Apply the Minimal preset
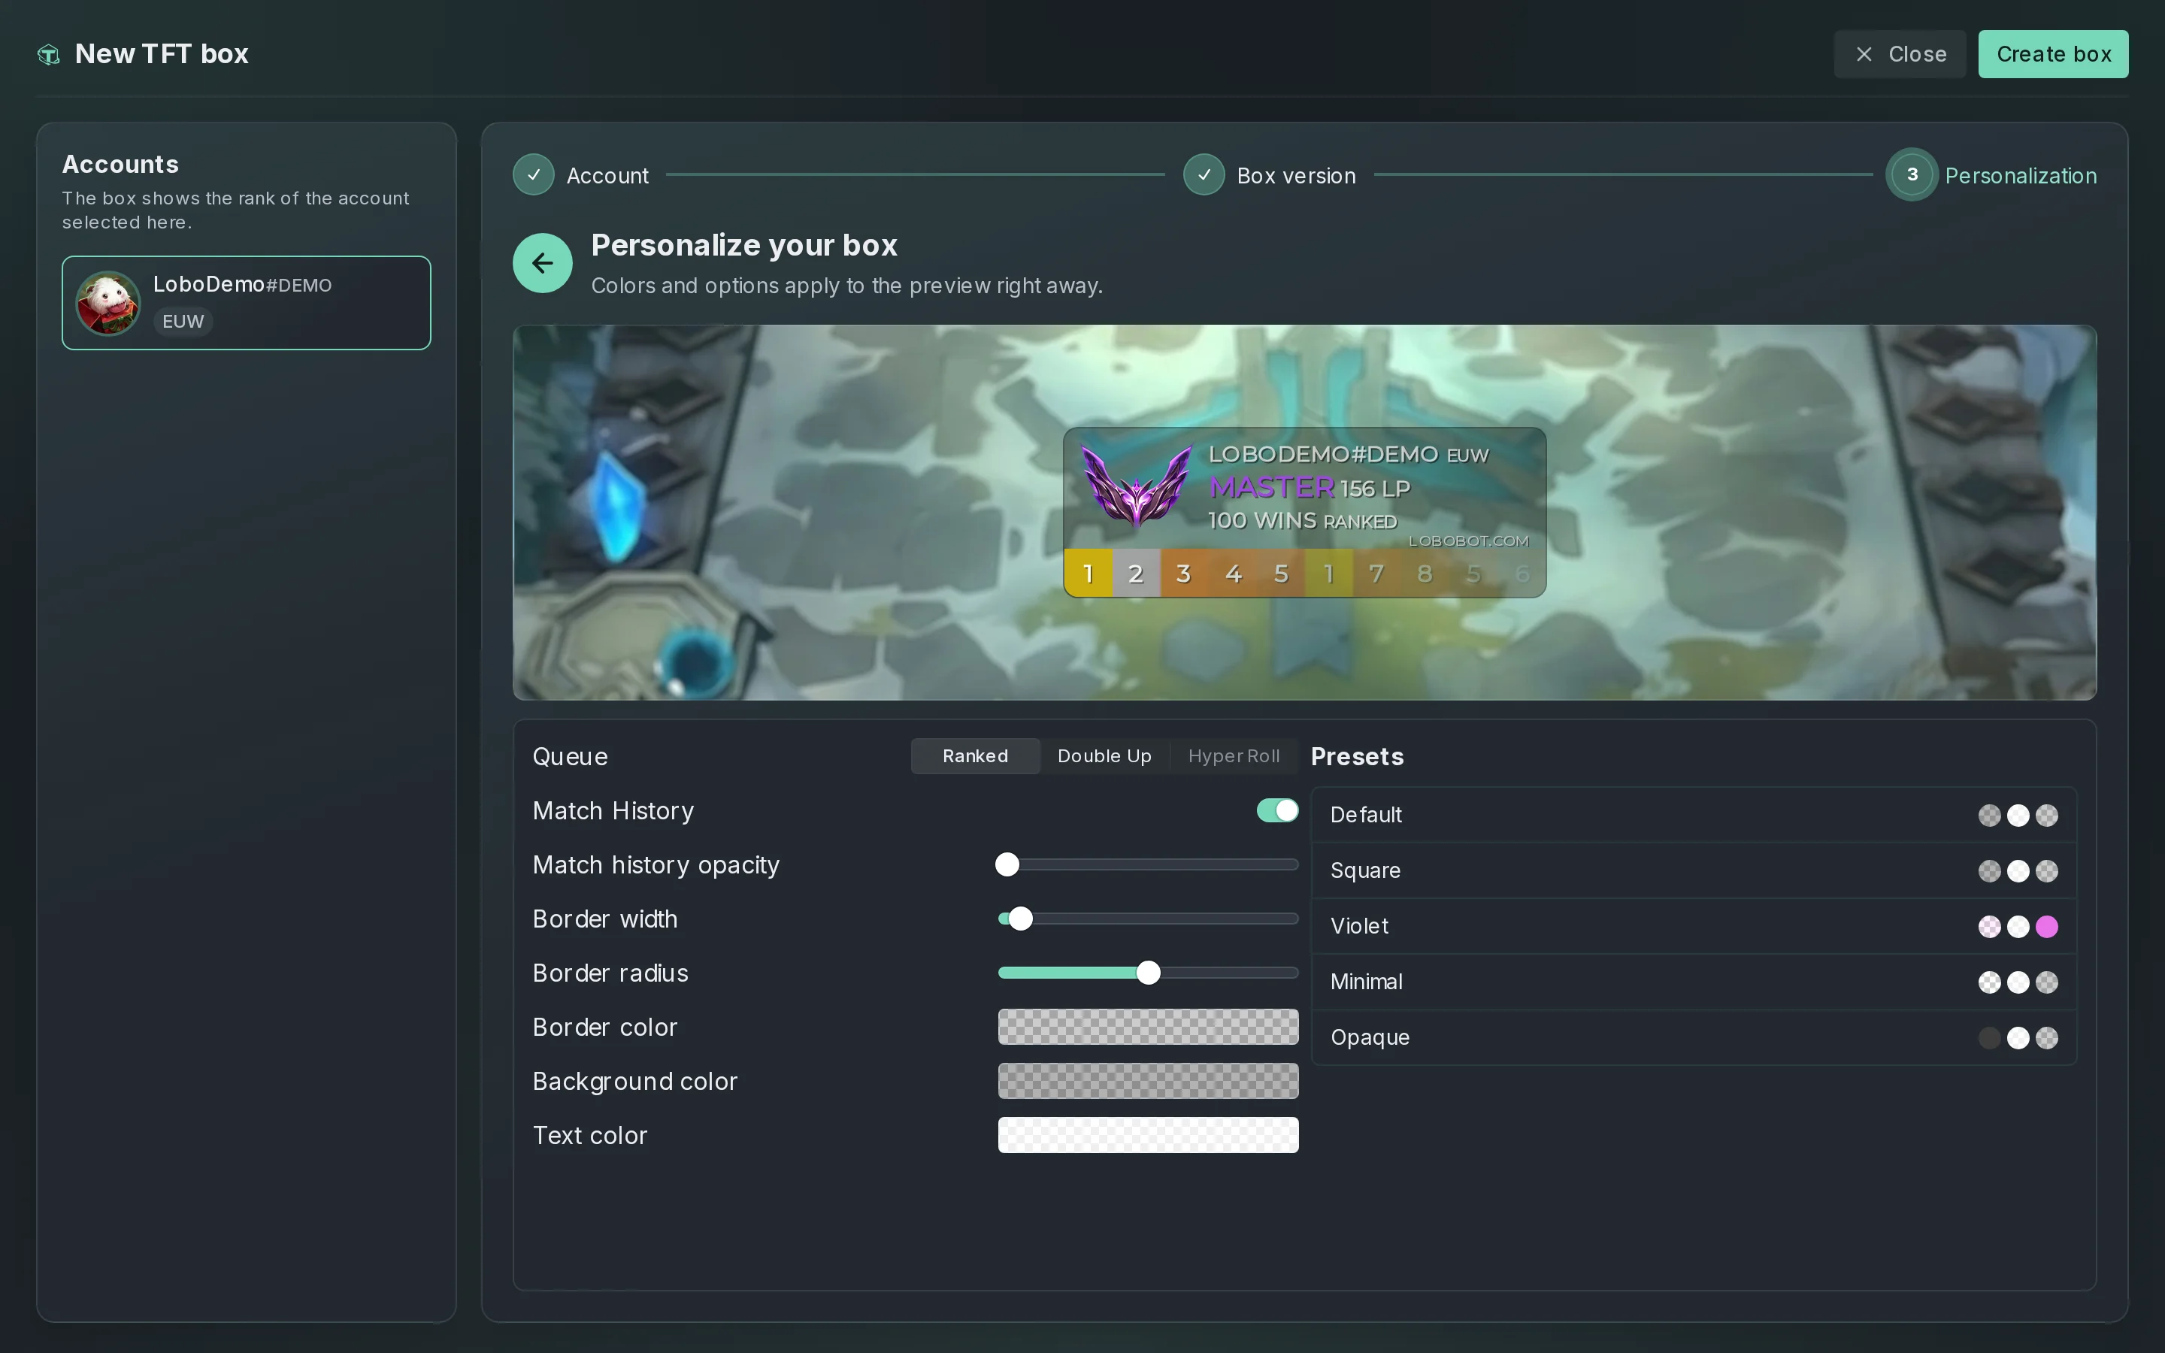The image size is (2165, 1353). pos(1694,982)
